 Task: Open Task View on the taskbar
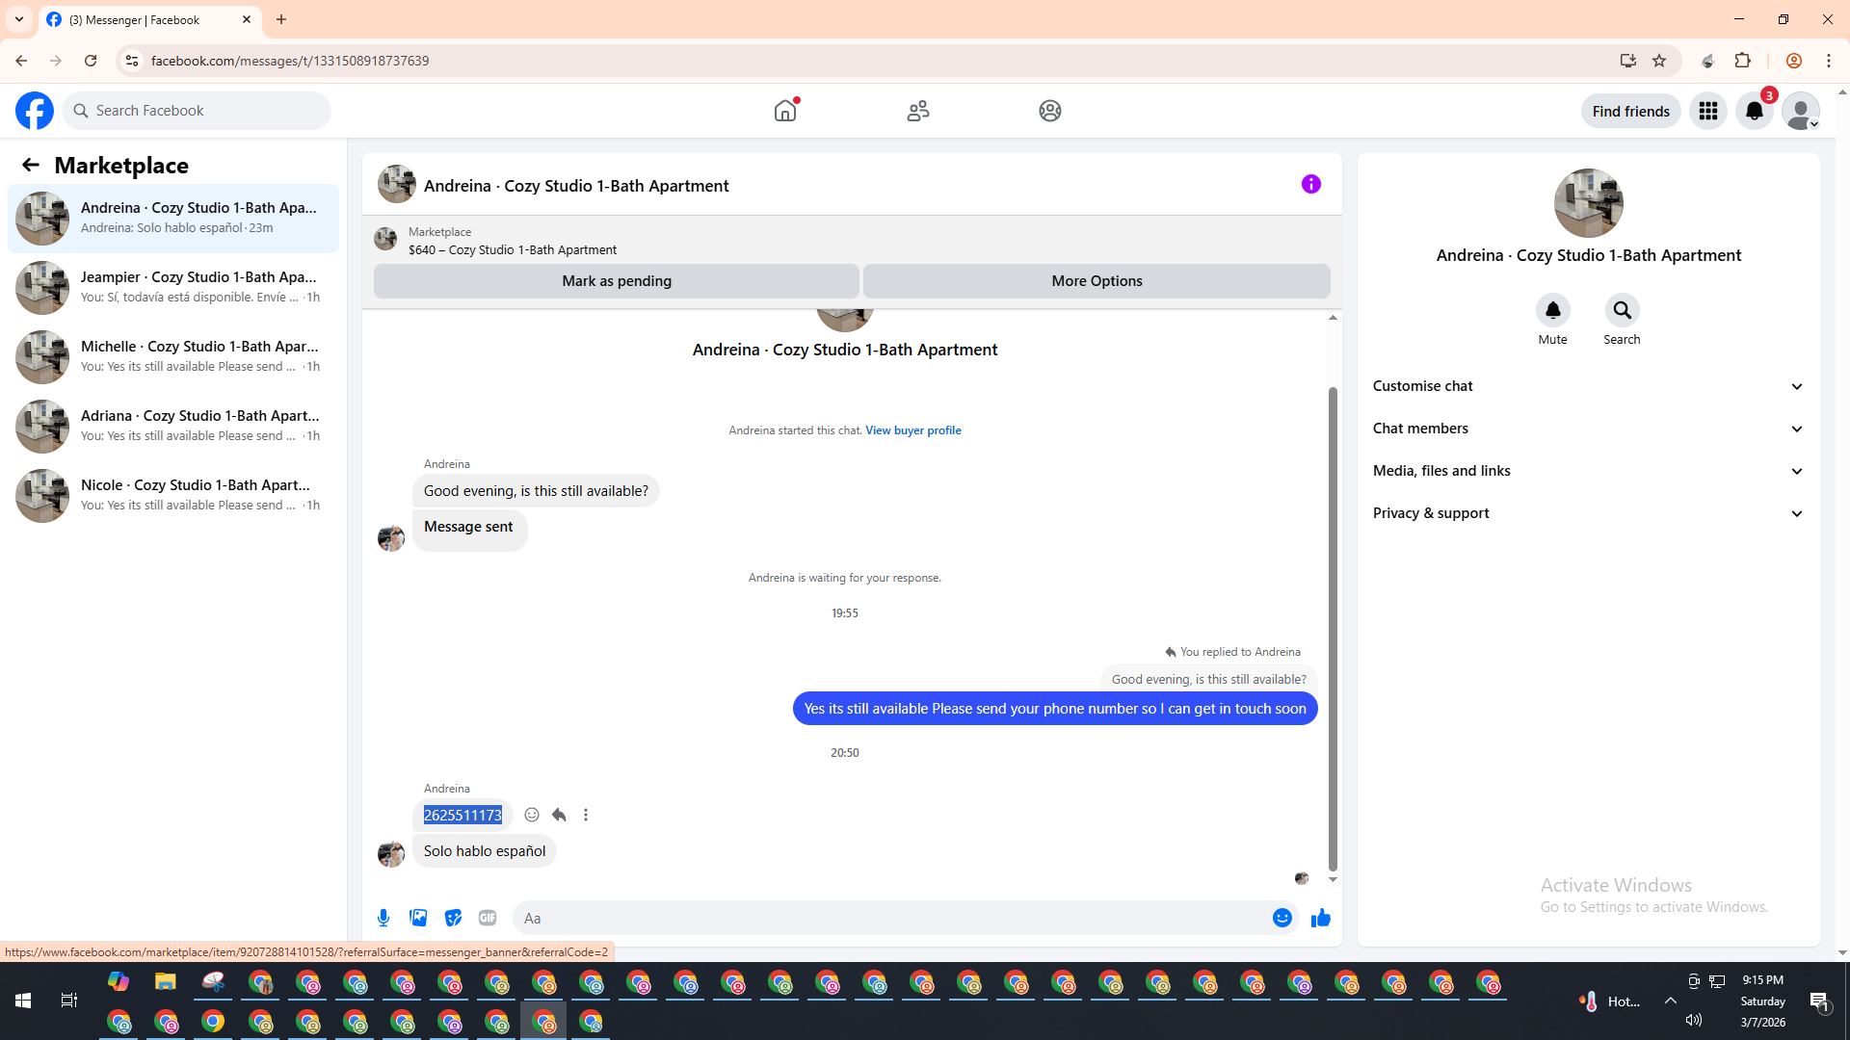(x=69, y=1001)
